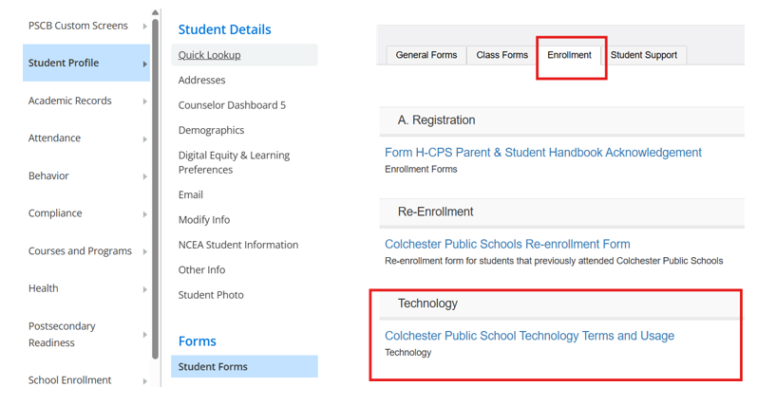Switch to the Student Support tab
The image size is (776, 405).
click(643, 55)
